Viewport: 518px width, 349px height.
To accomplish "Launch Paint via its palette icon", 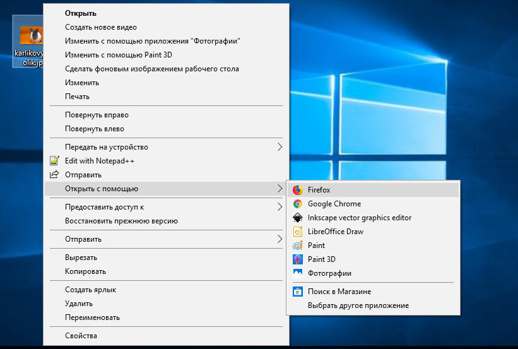I will coord(298,245).
